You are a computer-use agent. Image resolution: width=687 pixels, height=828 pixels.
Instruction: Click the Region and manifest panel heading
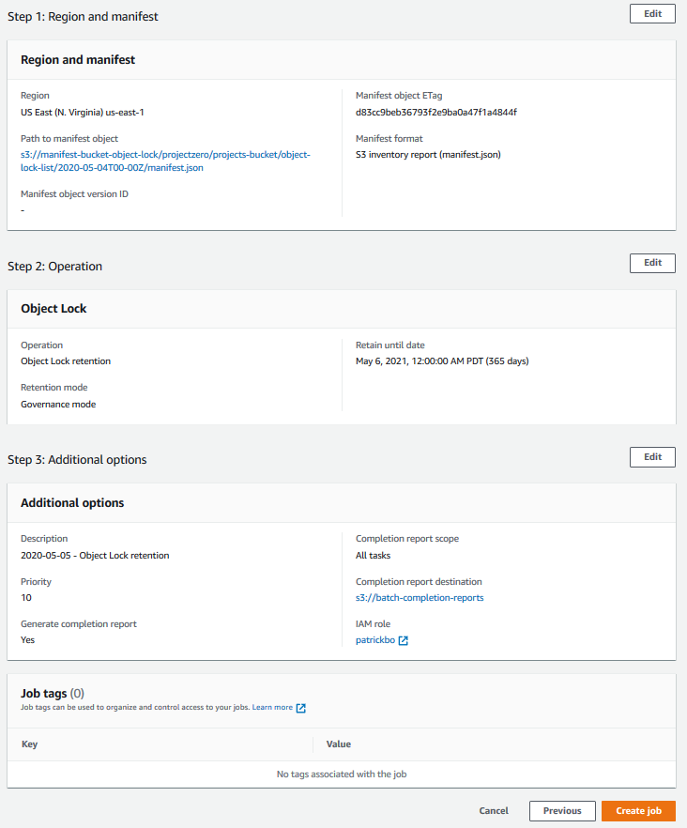pos(78,60)
